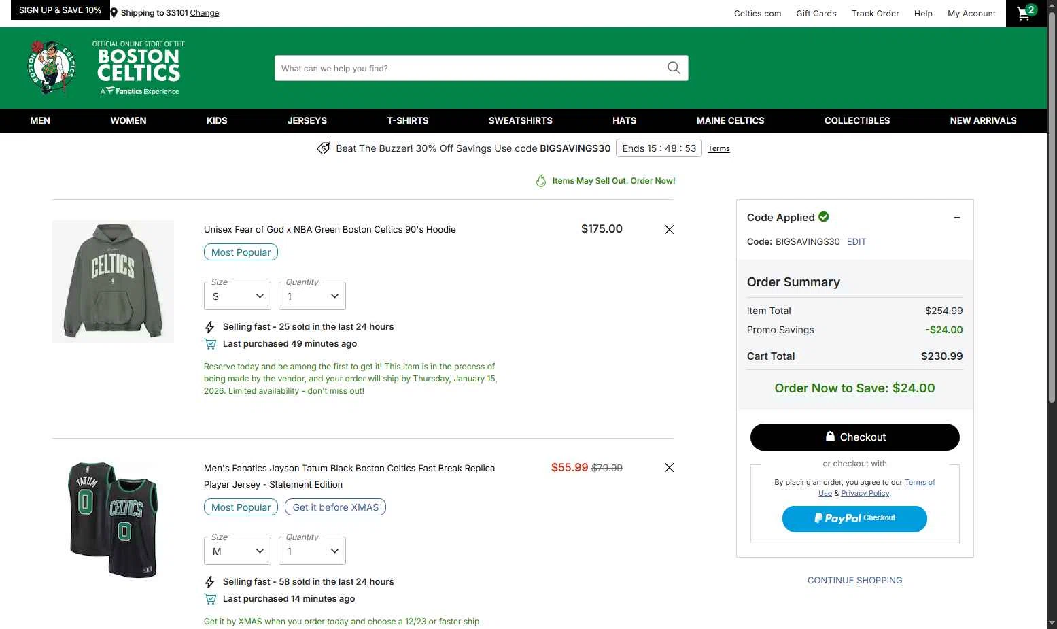Viewport: 1057px width, 629px height.
Task: Click the hoodie Selling fast lightning icon
Action: tap(210, 327)
